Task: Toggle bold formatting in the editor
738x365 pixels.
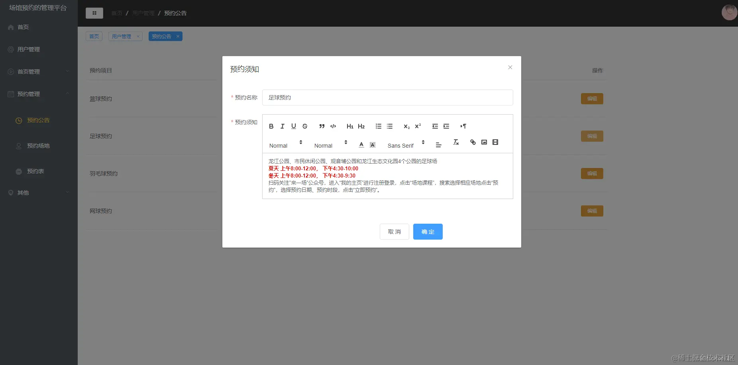Action: pos(271,126)
